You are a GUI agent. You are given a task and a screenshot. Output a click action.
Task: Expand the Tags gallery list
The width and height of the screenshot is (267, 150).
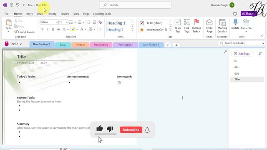pyautogui.click(x=171, y=30)
